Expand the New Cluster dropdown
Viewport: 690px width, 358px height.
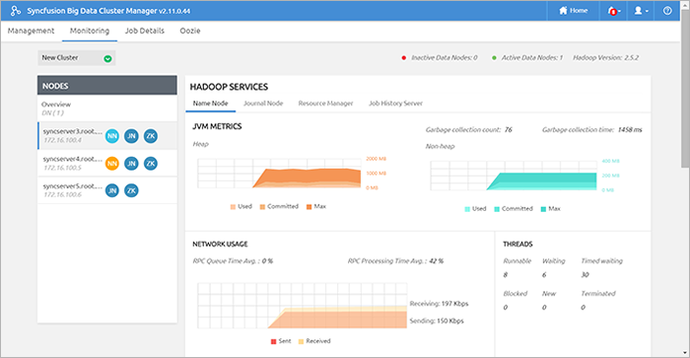coord(77,57)
